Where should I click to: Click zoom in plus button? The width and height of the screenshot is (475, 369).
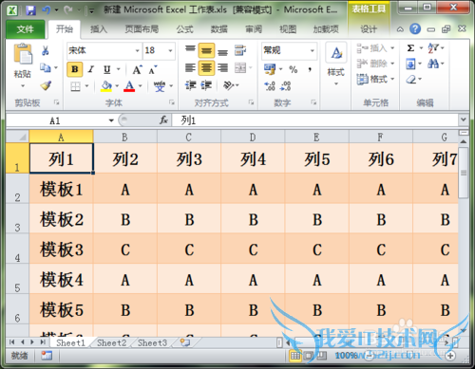point(450,356)
